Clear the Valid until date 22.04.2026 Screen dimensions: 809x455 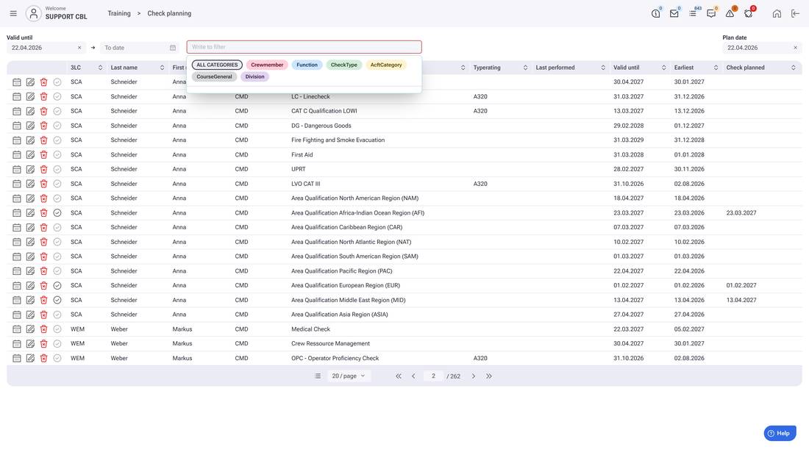79,48
